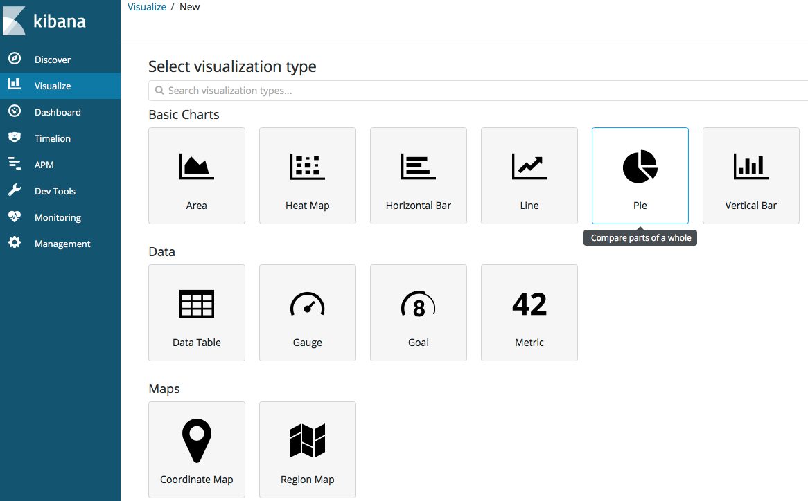Image resolution: width=808 pixels, height=501 pixels.
Task: Open Dashboard from the sidebar
Action: coord(60,111)
